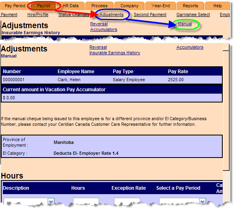
Task: Switch to the Payroll tab
Action: 43,6
